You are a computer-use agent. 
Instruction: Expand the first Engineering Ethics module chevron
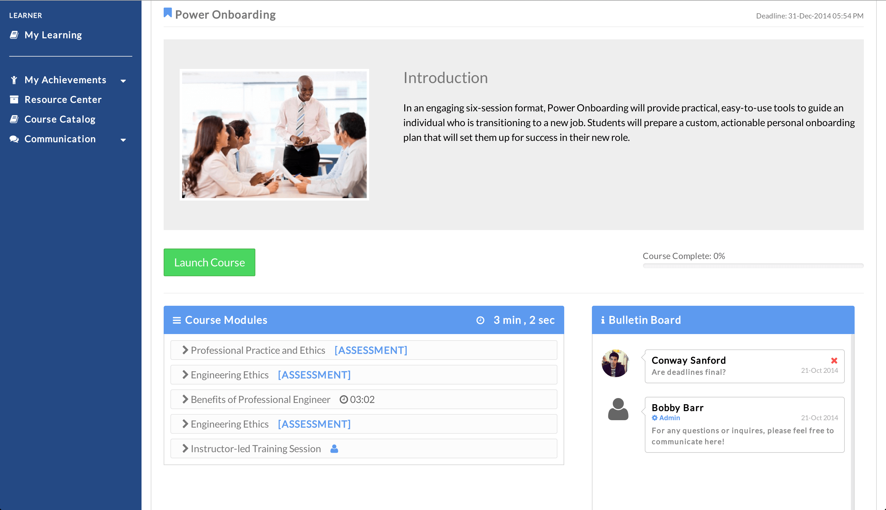click(x=185, y=374)
